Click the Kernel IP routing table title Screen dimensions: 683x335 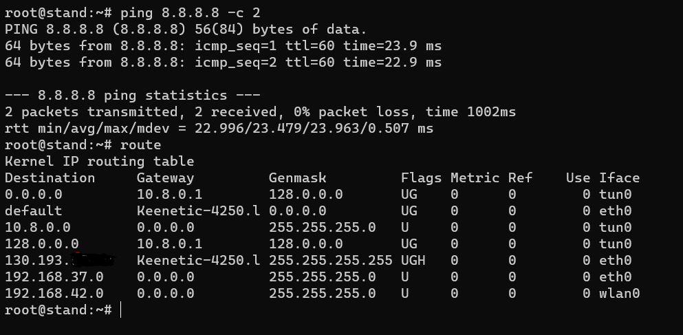click(x=99, y=161)
